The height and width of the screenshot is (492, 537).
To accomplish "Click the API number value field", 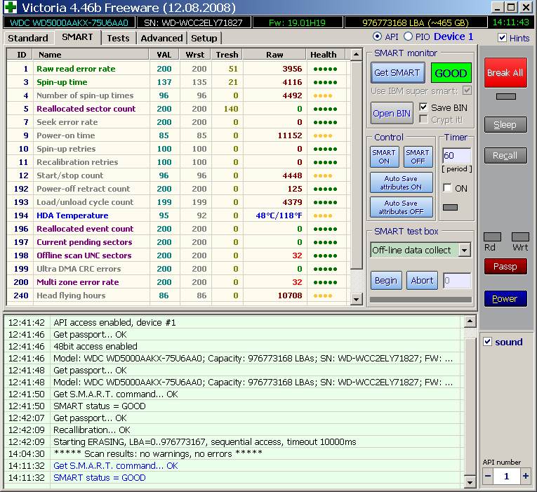I will pos(507,476).
